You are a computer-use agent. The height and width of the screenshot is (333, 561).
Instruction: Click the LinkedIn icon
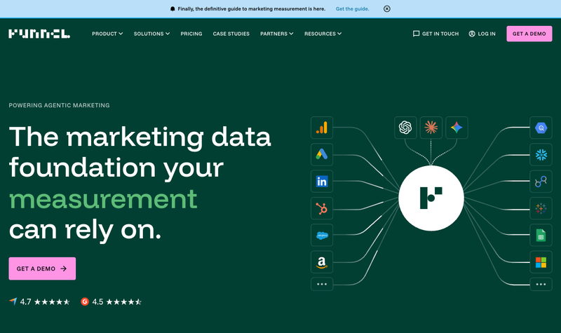(322, 182)
